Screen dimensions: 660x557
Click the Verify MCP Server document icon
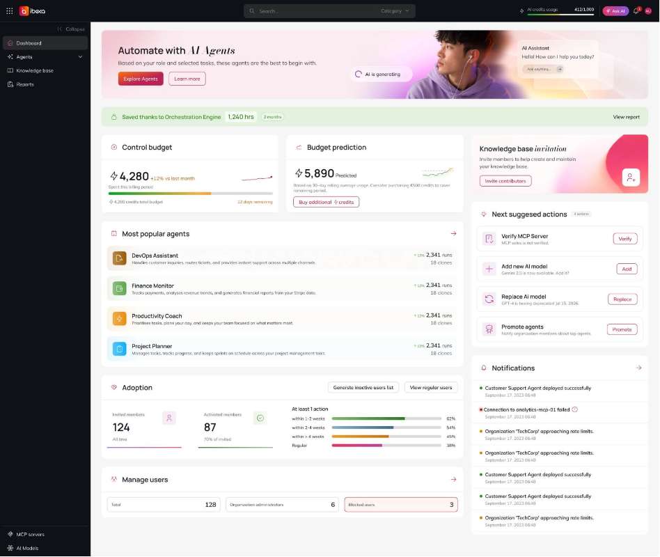[489, 239]
